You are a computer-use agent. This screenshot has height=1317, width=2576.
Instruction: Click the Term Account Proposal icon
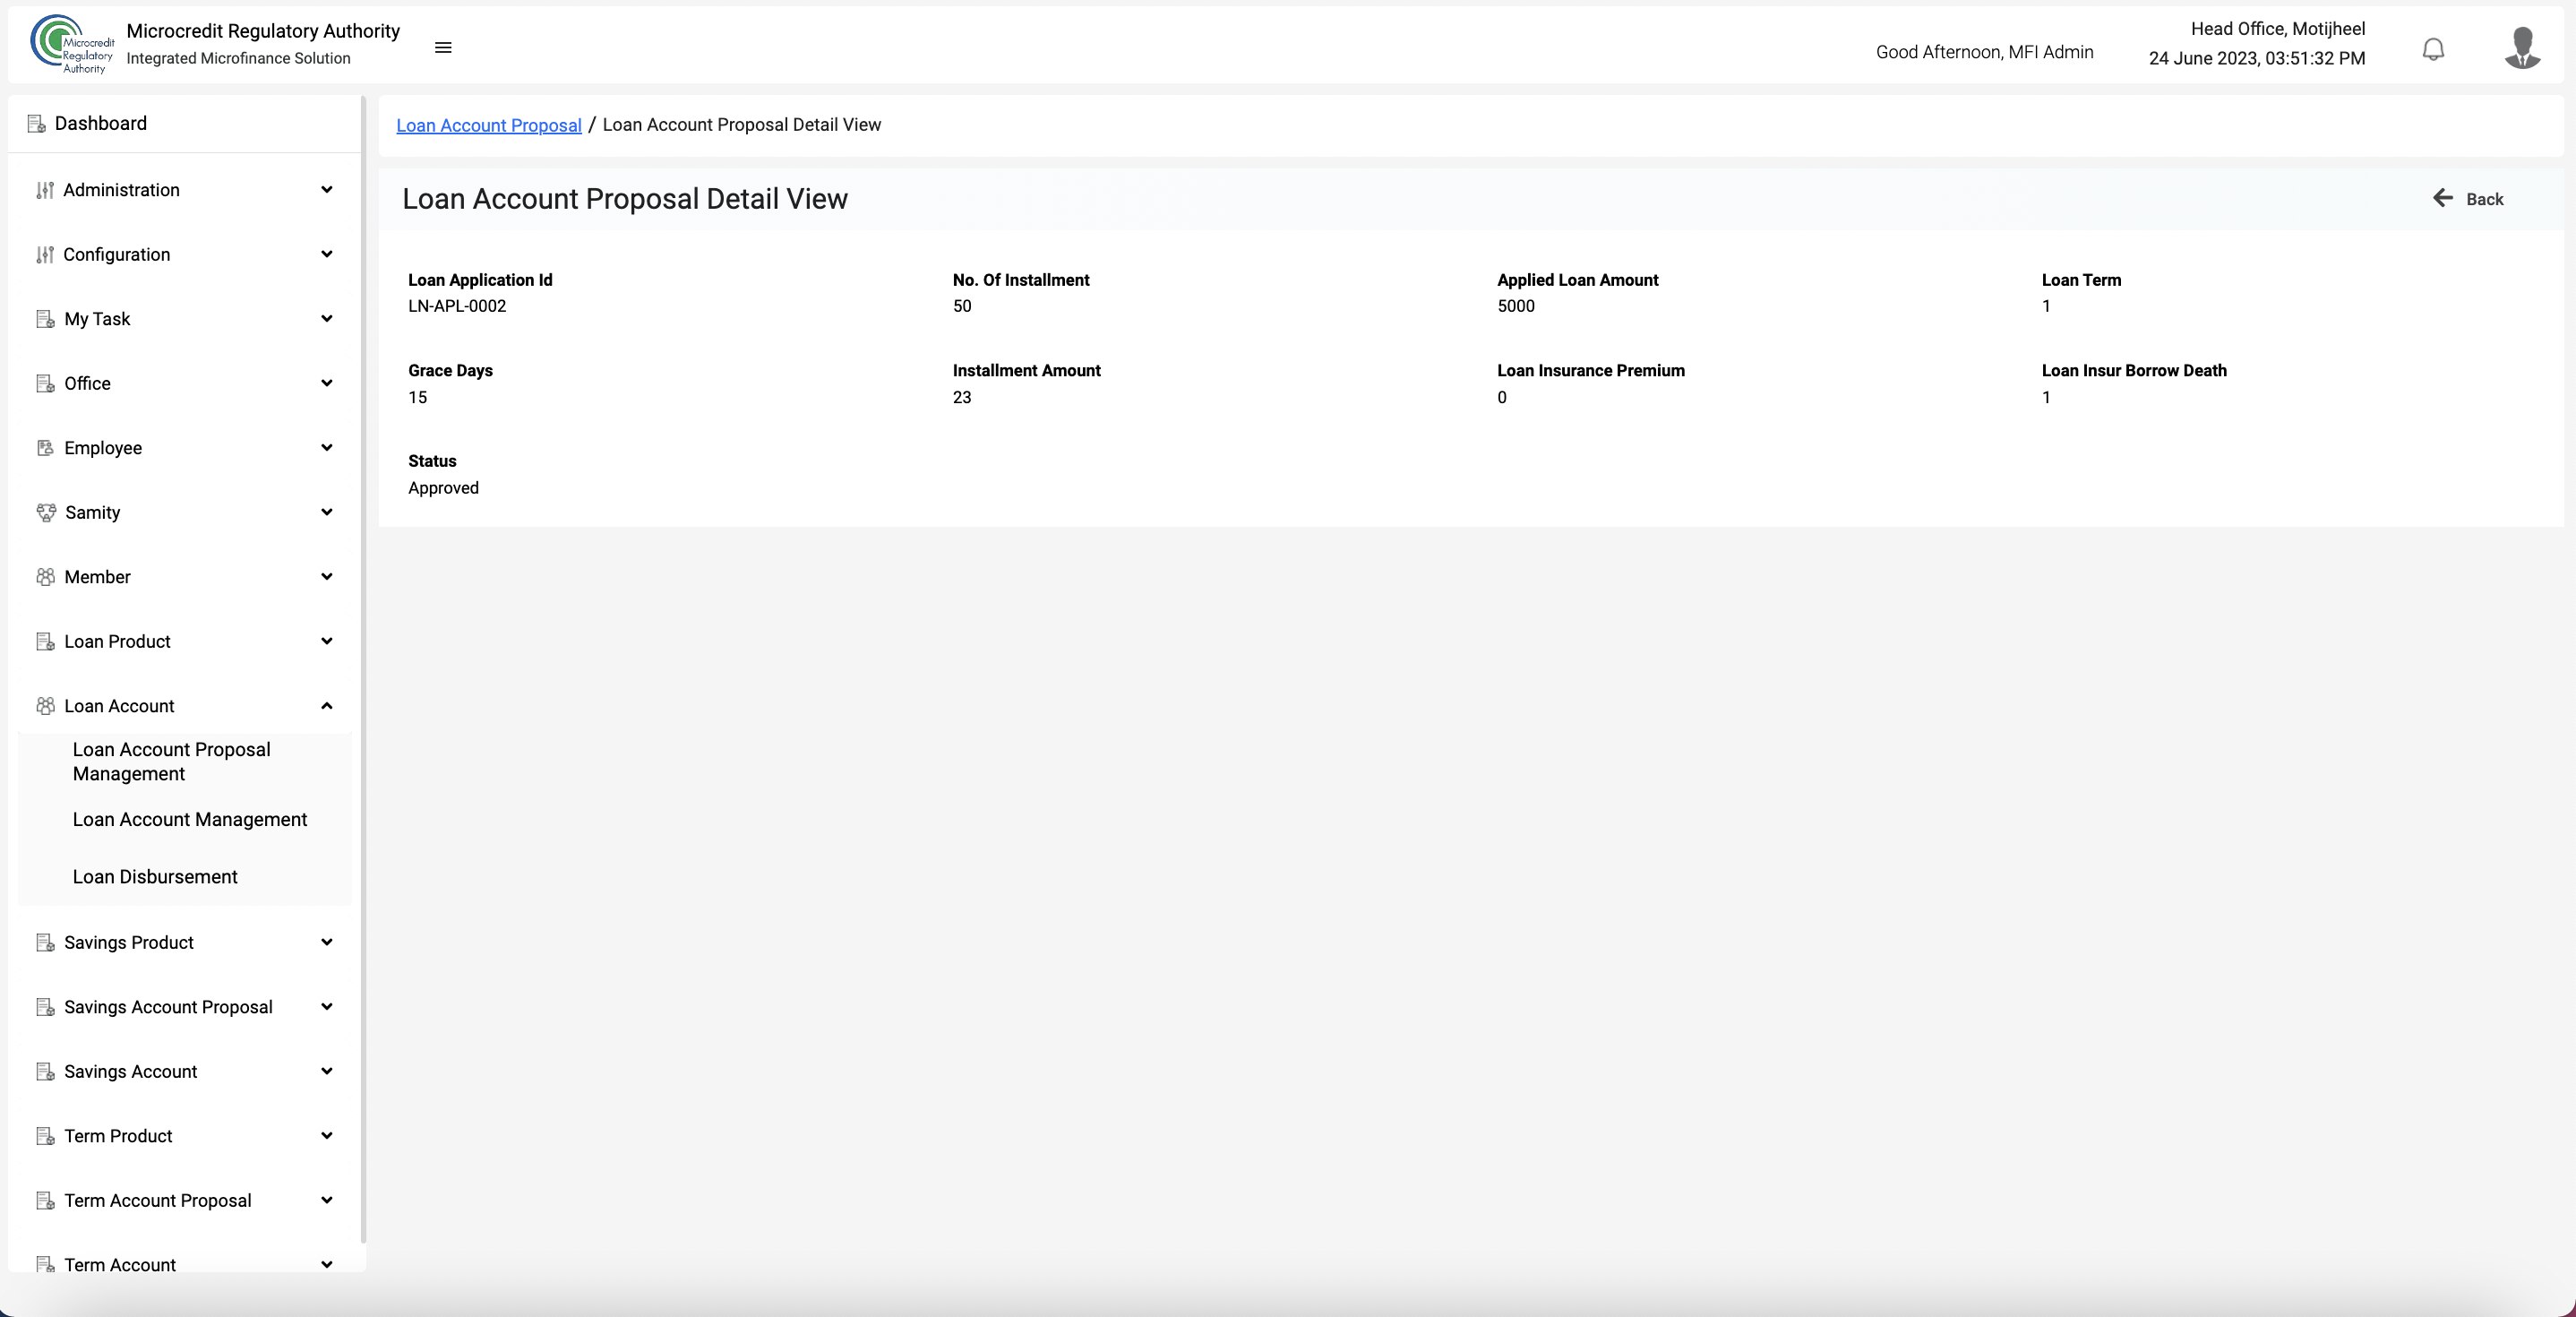pyautogui.click(x=45, y=1201)
